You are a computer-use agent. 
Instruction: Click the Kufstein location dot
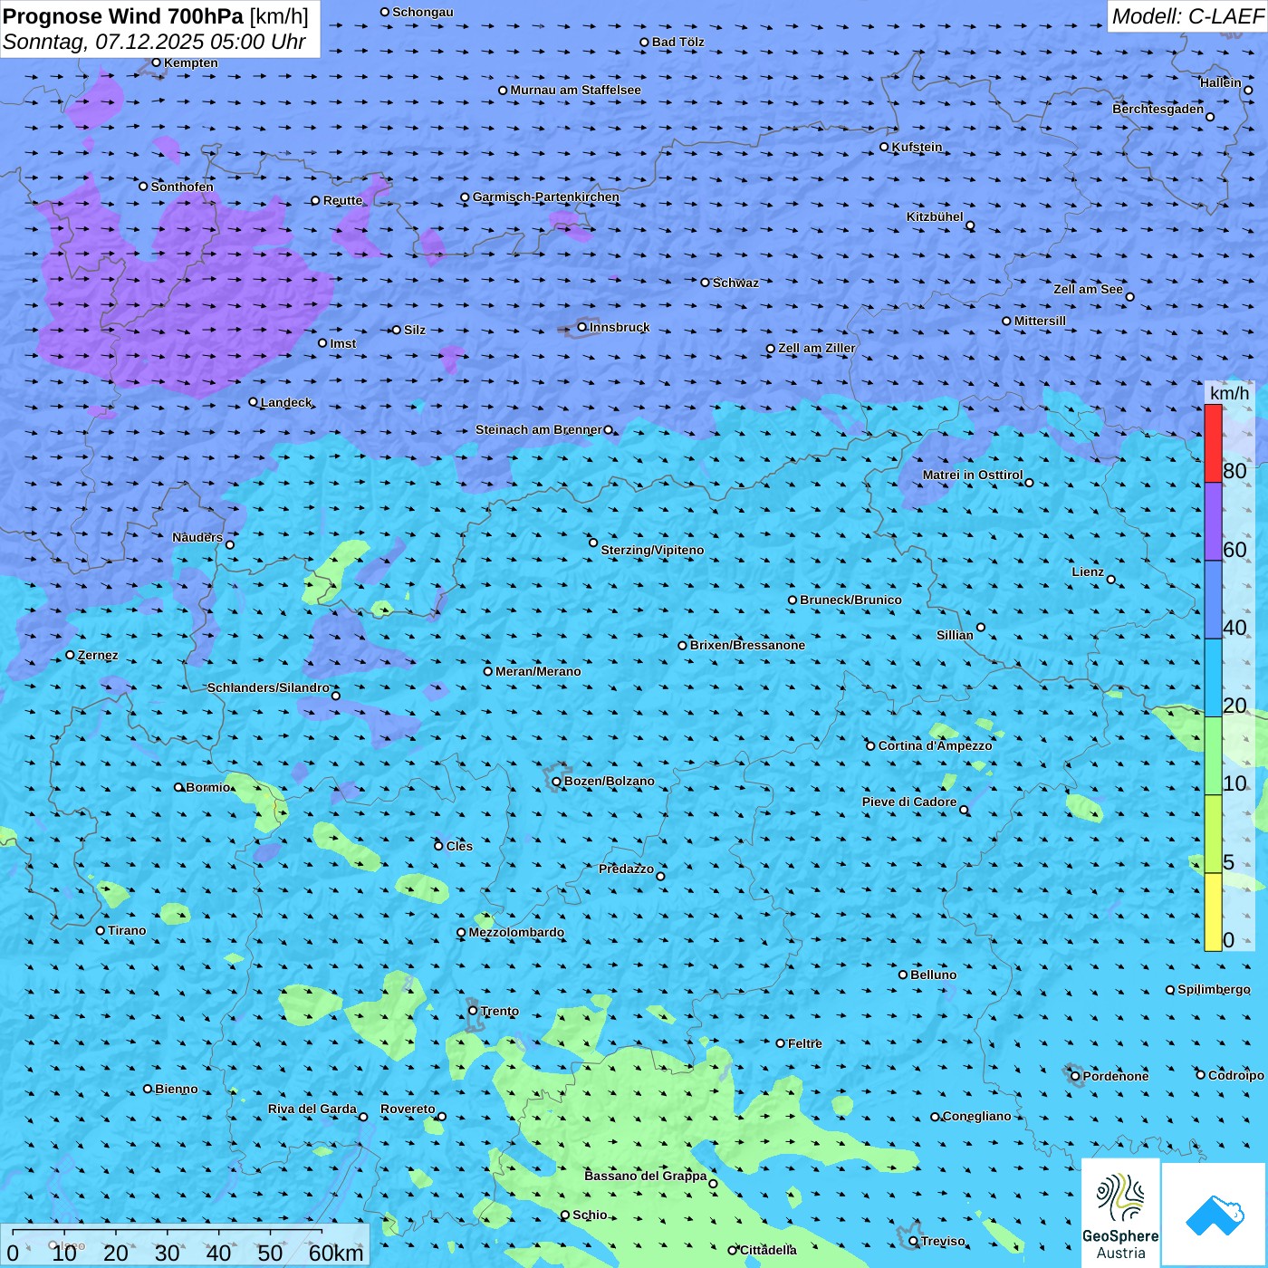tap(884, 147)
